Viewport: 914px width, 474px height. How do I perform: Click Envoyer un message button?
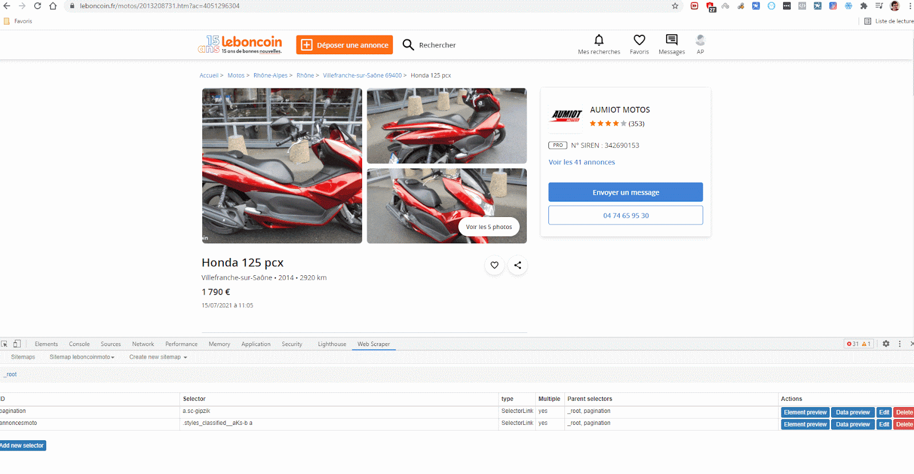click(626, 192)
